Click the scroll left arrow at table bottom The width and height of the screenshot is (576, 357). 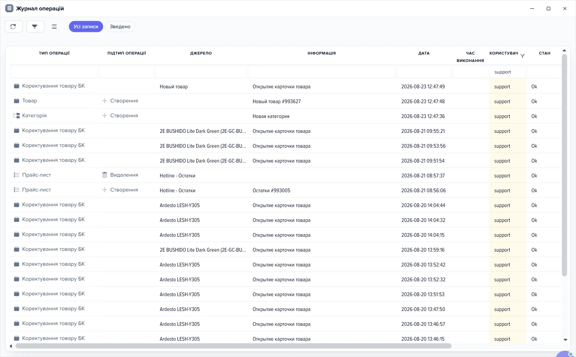11,346
